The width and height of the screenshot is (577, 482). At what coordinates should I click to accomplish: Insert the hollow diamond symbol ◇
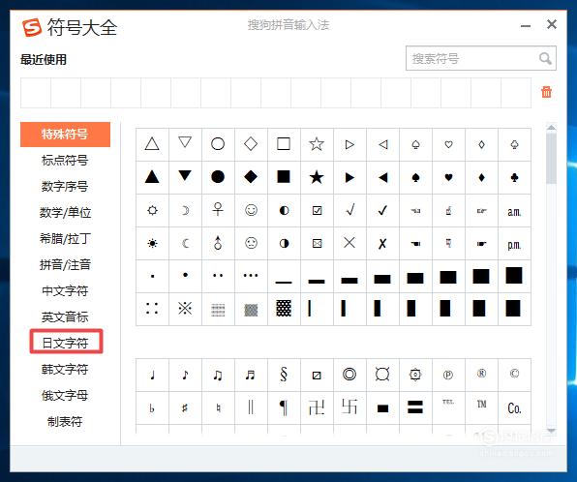pos(251,144)
